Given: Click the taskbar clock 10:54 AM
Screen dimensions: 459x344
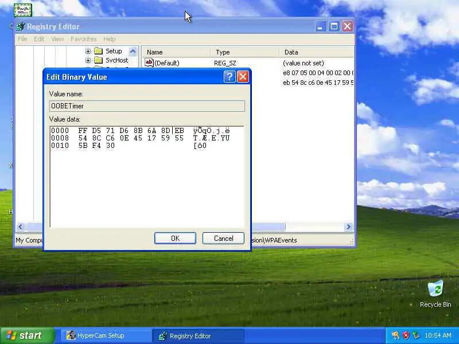Looking at the screenshot, I should click(438, 335).
